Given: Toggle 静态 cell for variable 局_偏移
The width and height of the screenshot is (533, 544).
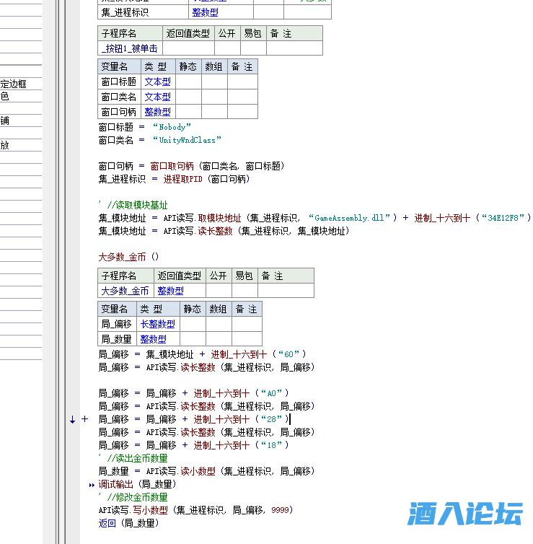Looking at the screenshot, I should (193, 324).
